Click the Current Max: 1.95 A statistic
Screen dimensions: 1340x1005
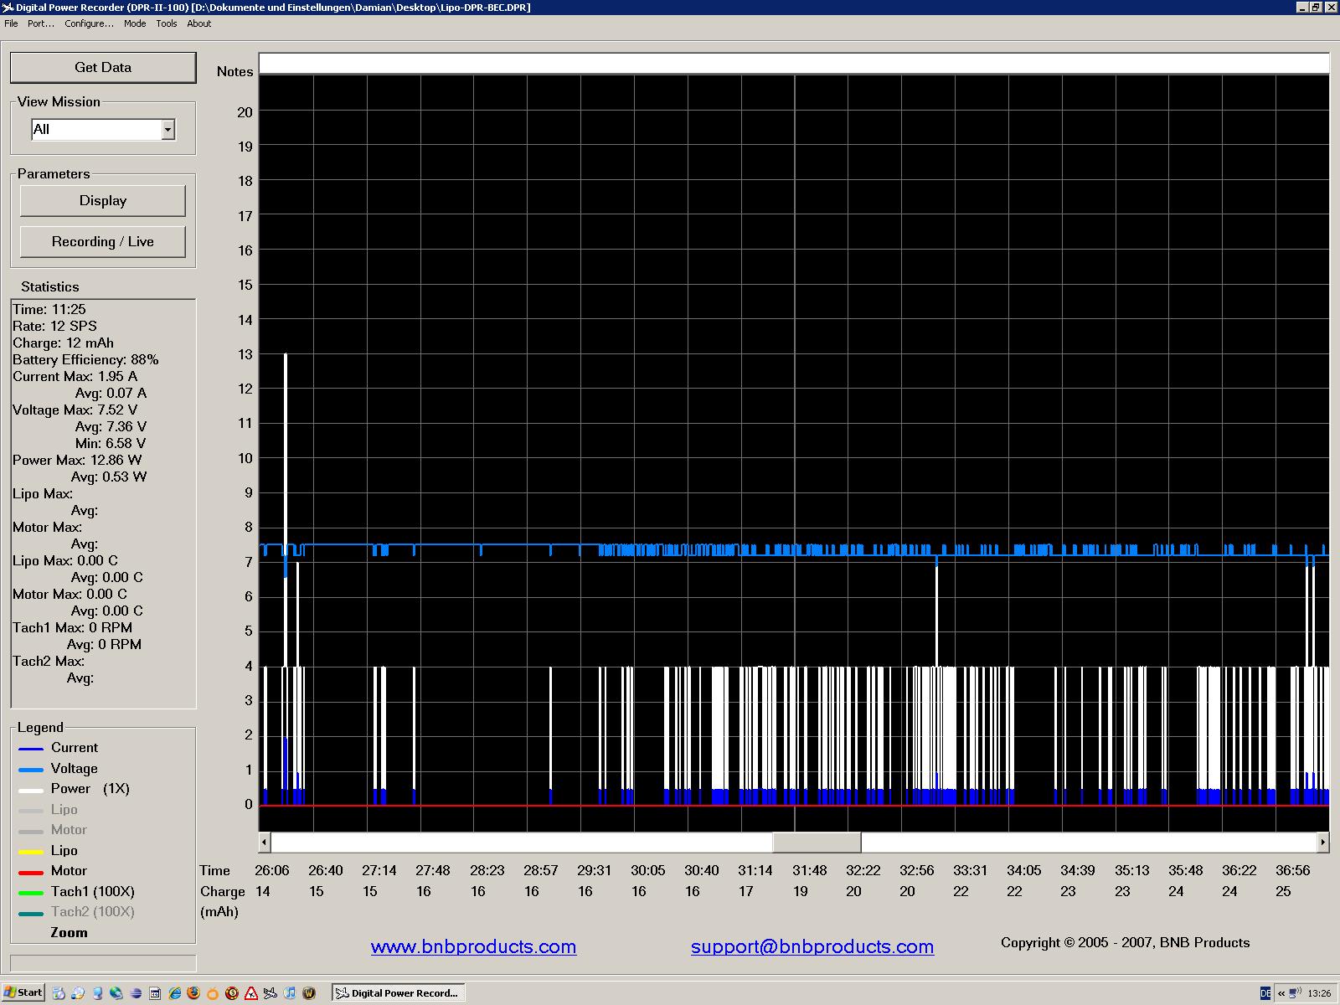tap(75, 376)
